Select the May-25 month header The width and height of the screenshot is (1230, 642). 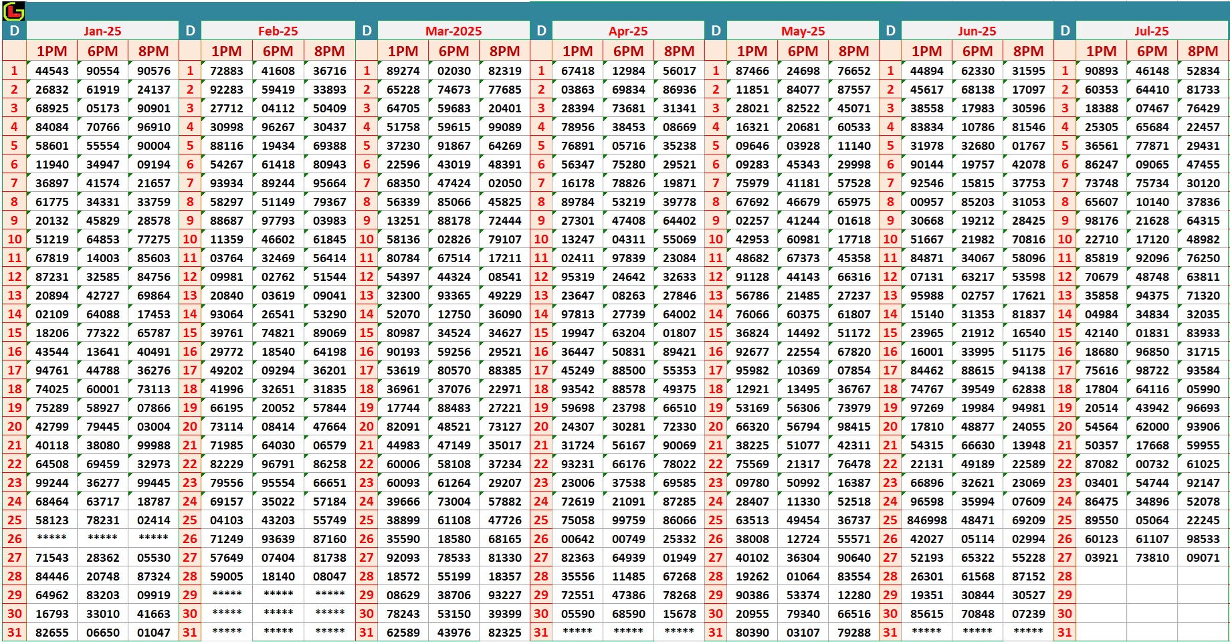coord(803,31)
